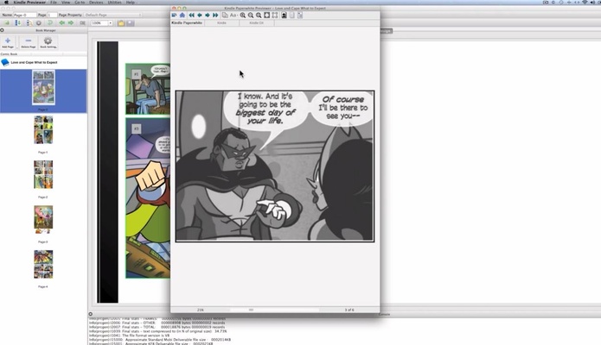This screenshot has height=345, width=601.
Task: Click the save disk icon in main toolbar
Action: [x=131, y=23]
